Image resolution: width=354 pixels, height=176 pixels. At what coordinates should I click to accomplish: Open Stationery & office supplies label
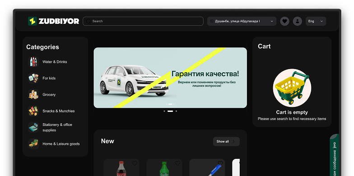(57, 127)
